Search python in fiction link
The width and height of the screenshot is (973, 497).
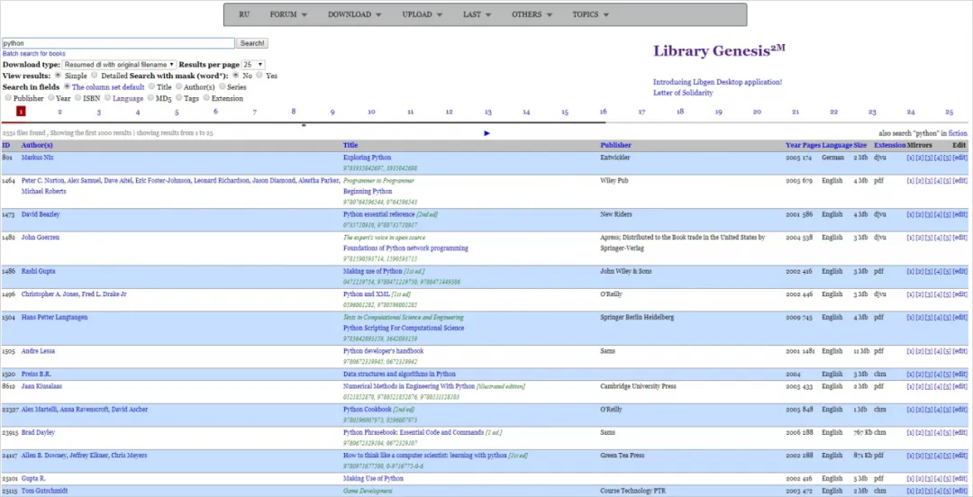[x=958, y=133]
